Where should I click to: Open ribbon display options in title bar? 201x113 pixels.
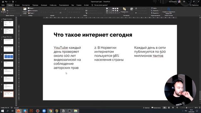pos(184,2)
